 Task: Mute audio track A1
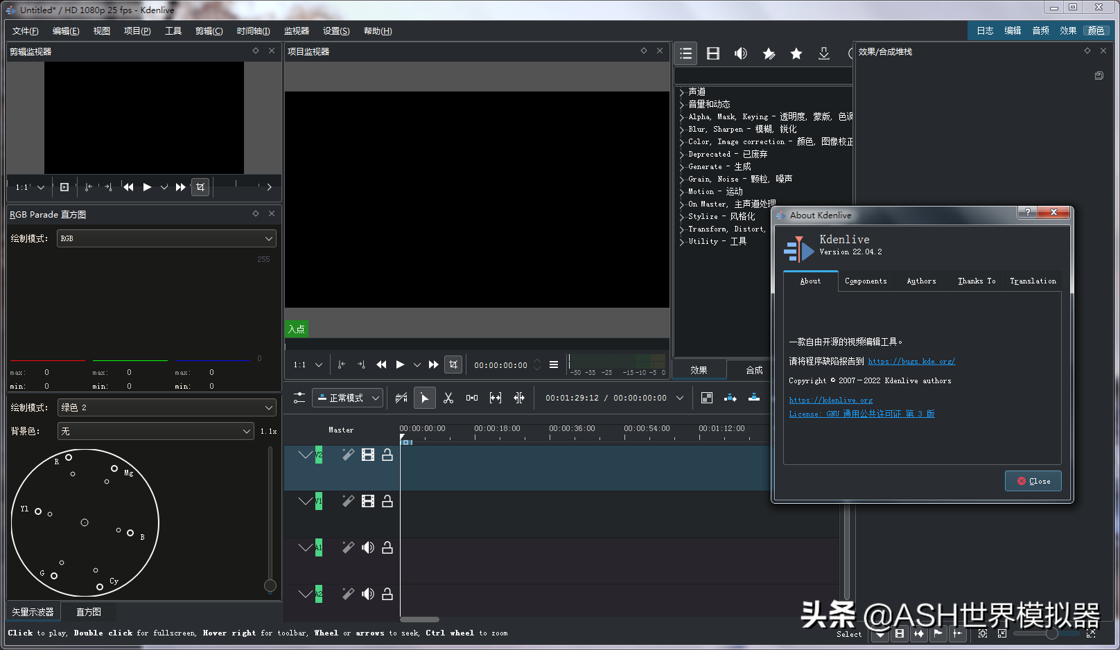pyautogui.click(x=368, y=547)
